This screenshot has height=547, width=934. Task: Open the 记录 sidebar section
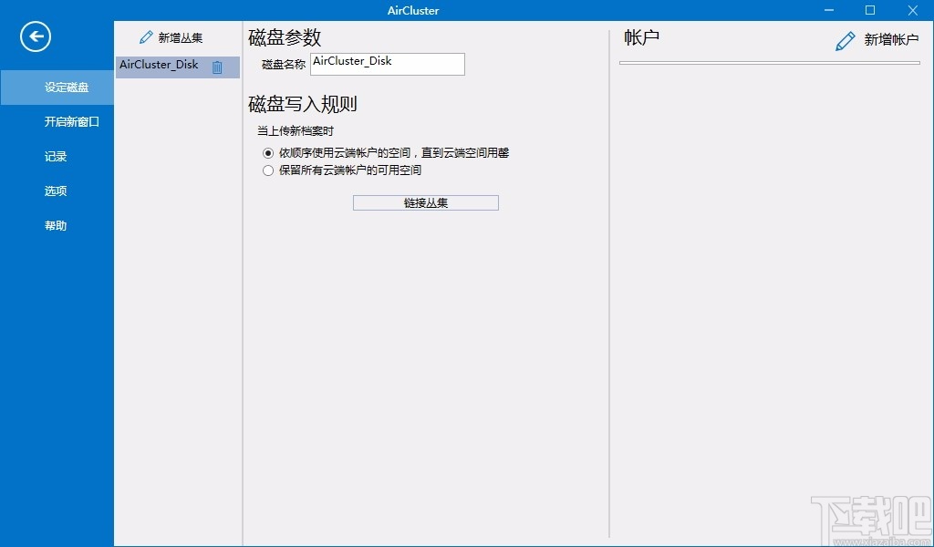tap(56, 156)
